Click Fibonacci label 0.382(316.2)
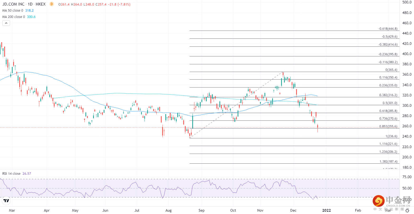The height and width of the screenshot is (214, 414). coord(388,95)
